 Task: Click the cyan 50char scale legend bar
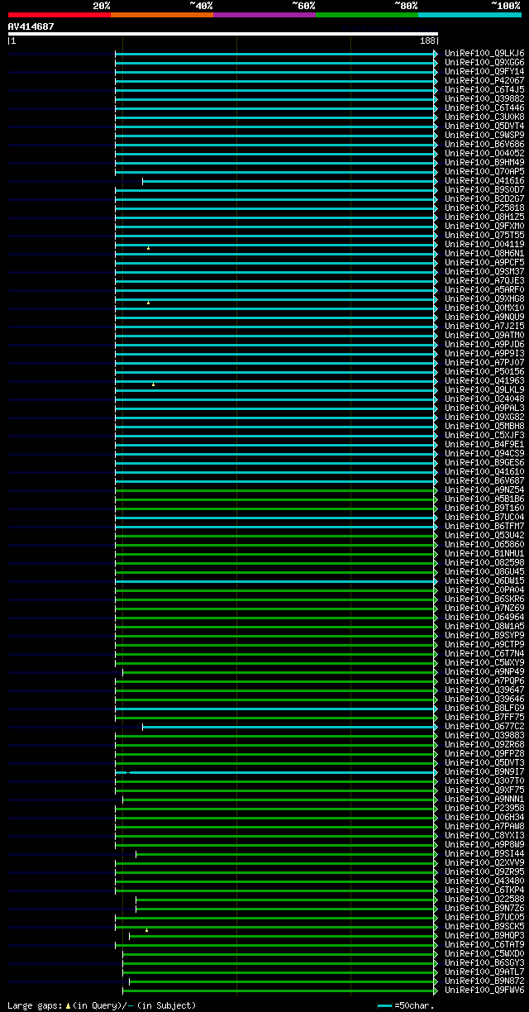click(384, 1005)
